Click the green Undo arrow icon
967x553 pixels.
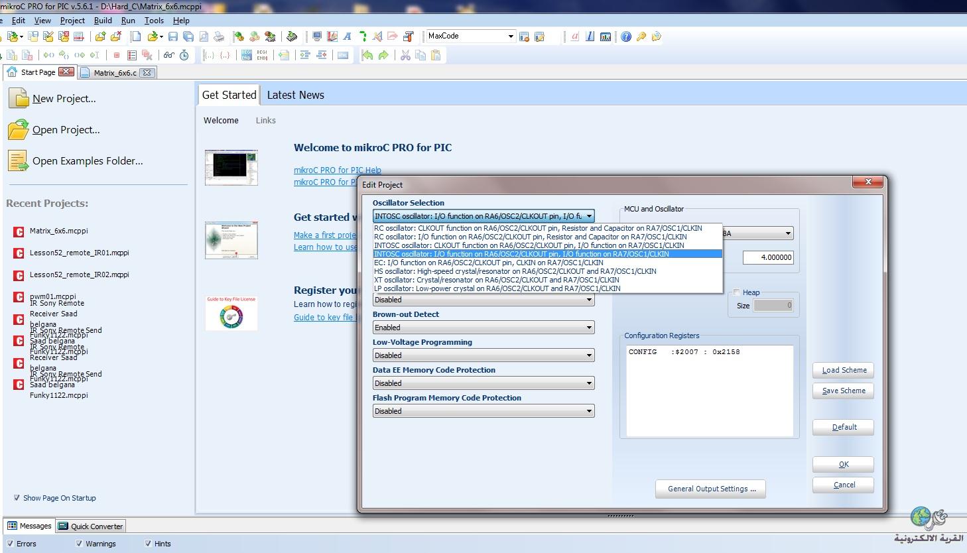point(367,55)
